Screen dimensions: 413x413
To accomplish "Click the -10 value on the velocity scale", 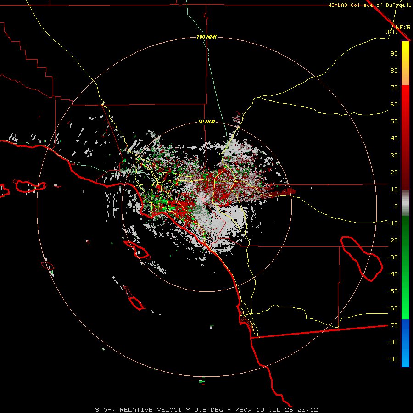I will 392,223.
